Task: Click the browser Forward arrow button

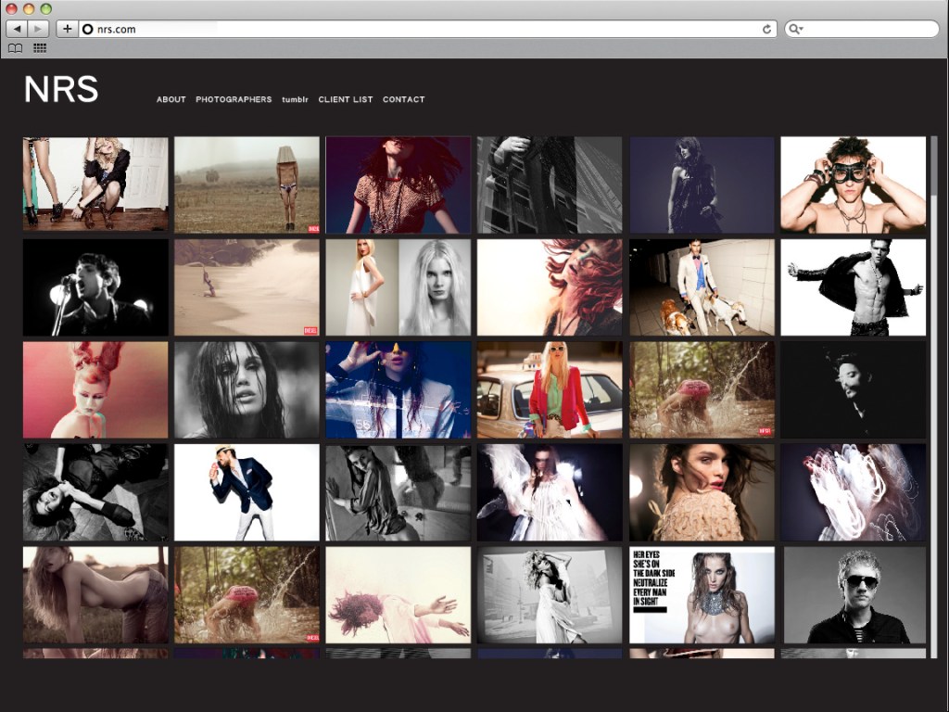Action: click(x=39, y=29)
